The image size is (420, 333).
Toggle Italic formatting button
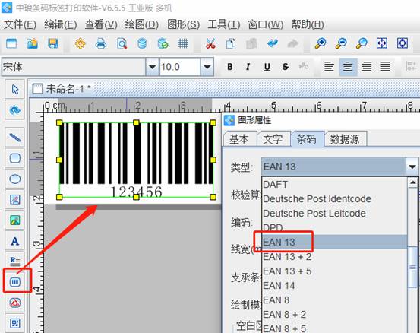(x=248, y=66)
